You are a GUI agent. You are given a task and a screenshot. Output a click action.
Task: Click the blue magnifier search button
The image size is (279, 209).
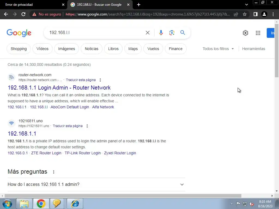click(183, 33)
